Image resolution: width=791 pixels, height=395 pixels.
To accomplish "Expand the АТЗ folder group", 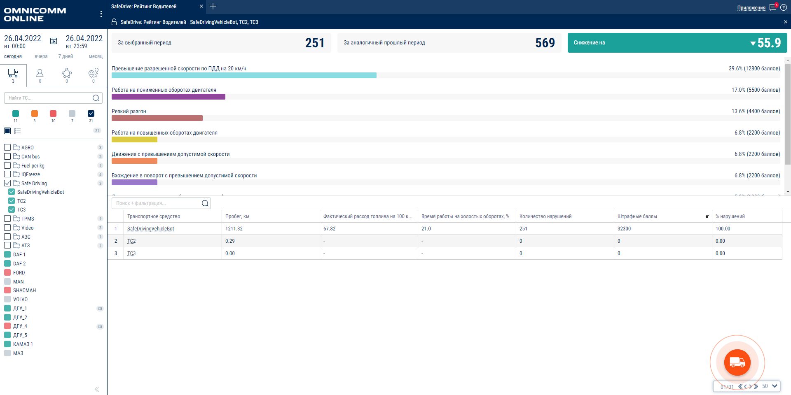I will point(16,246).
